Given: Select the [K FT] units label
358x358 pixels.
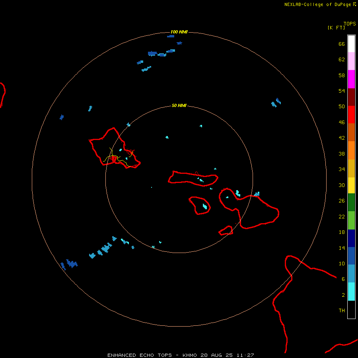Looking at the screenshot, I should coord(336,27).
